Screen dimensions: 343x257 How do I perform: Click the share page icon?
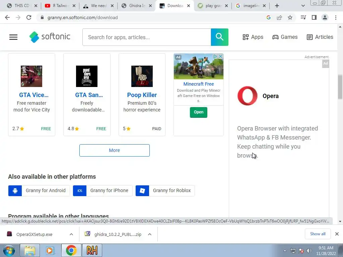279,17
